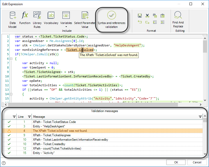Close the Edit Expression window

[x=203, y=4]
